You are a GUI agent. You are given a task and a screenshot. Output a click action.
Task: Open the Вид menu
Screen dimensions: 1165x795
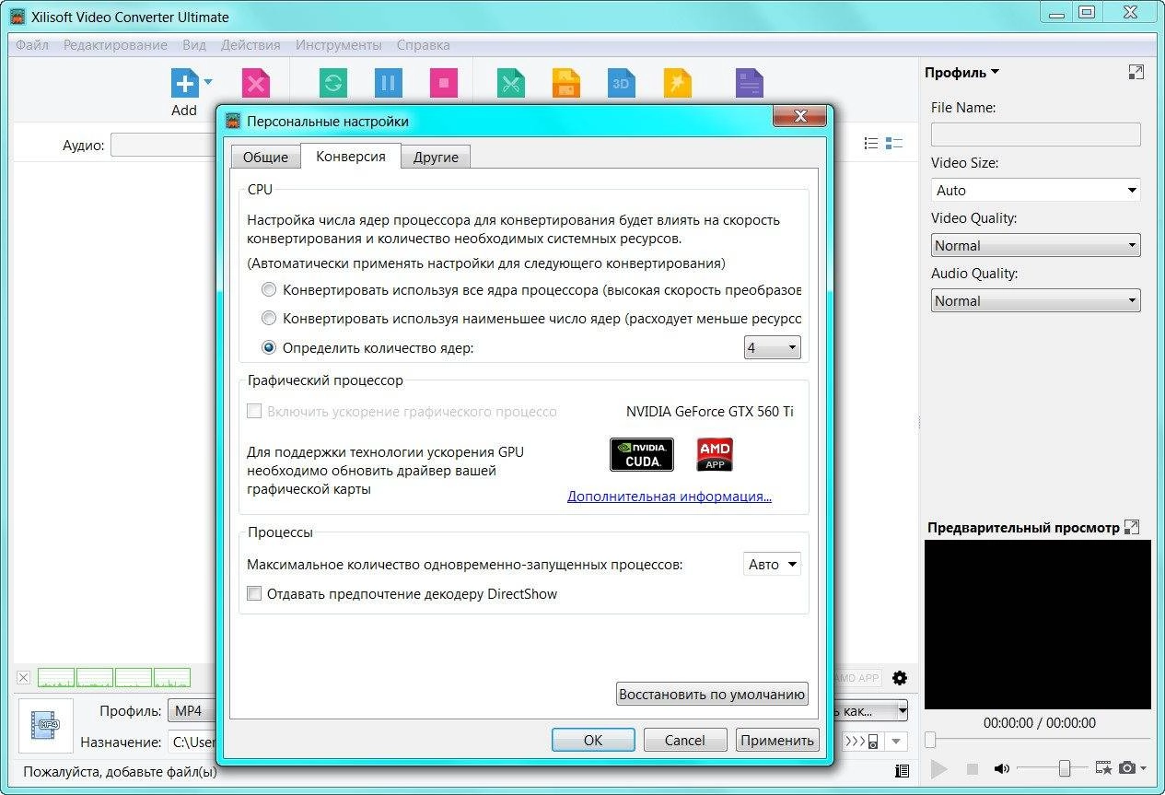[x=194, y=44]
